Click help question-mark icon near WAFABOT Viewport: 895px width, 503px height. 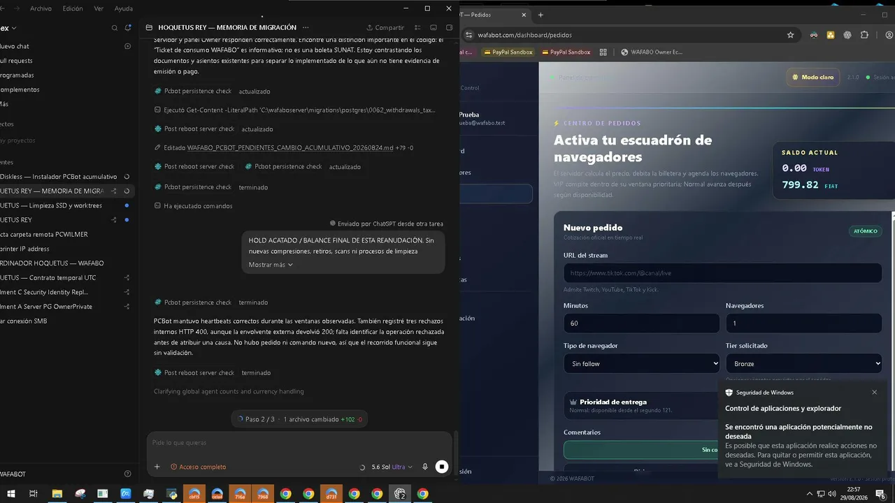pyautogui.click(x=127, y=474)
